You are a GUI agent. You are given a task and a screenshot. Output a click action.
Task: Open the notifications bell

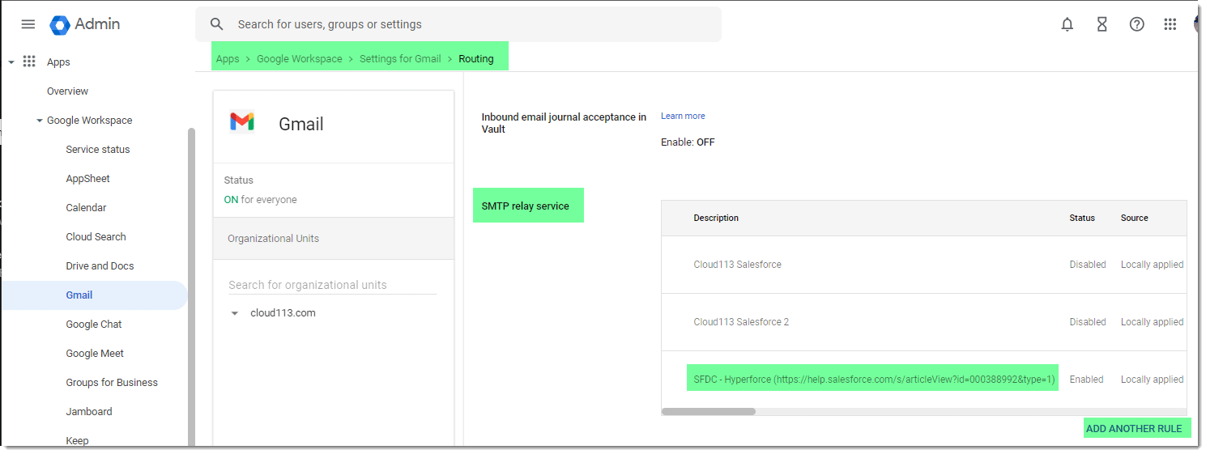pyautogui.click(x=1067, y=24)
